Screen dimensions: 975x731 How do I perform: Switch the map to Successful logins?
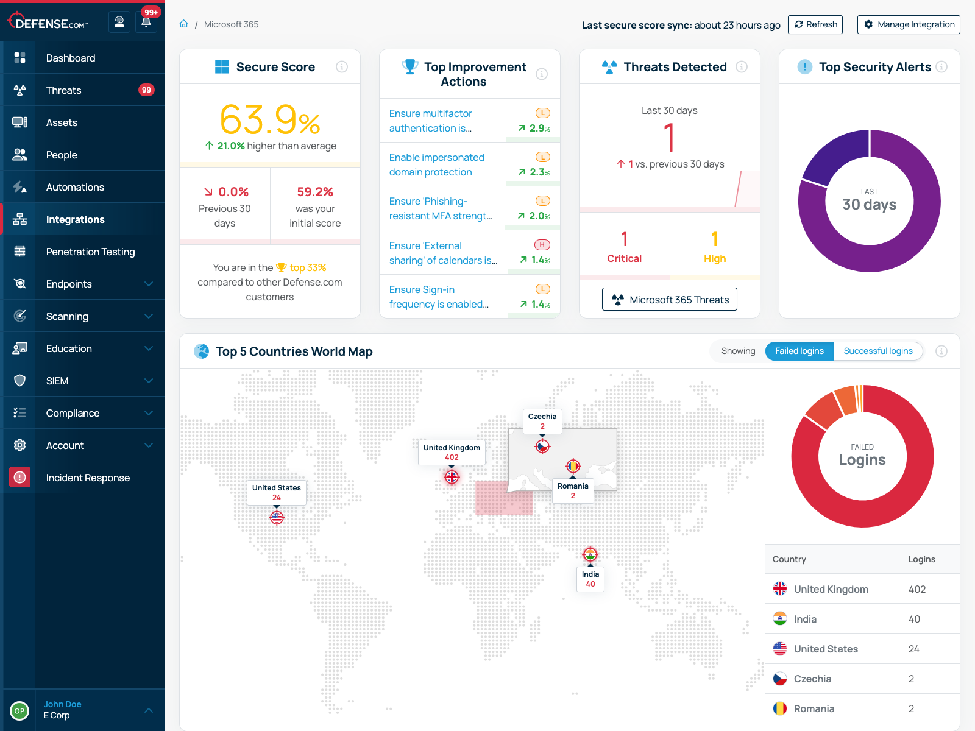[878, 351]
